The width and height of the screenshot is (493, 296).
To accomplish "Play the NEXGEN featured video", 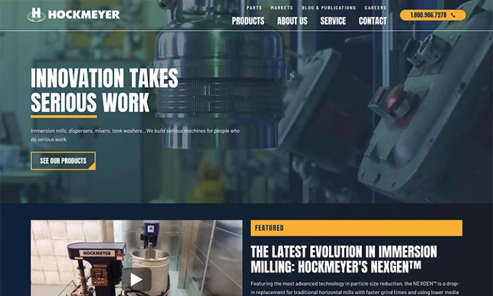I will pos(136,279).
